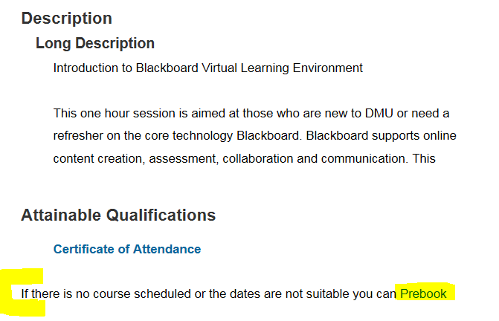Click the word "assessment" in the paragraph
This screenshot has height=321, width=499.
(182, 158)
